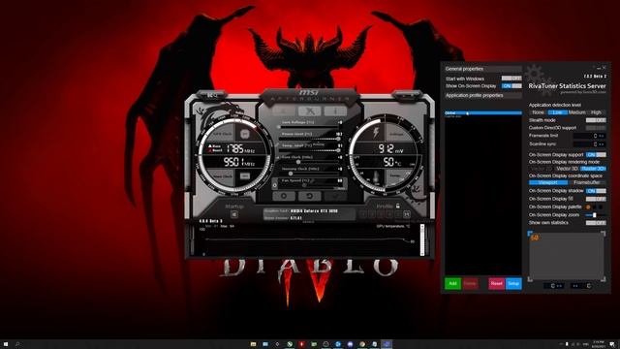Image resolution: width=620 pixels, height=349 pixels.
Task: Click Scanline sync stepper field
Action: point(589,144)
